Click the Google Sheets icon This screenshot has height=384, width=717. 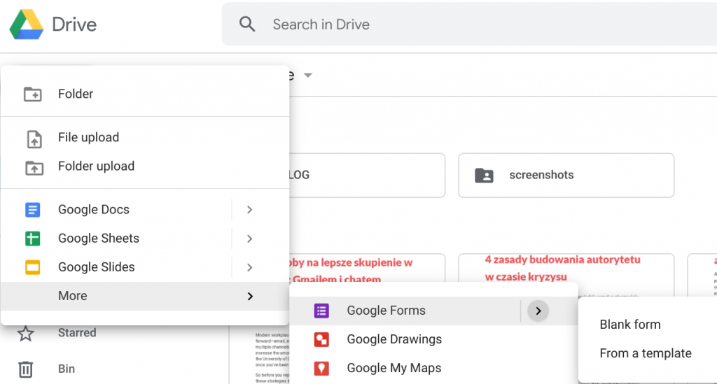(x=32, y=239)
